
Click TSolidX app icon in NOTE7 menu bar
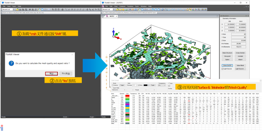[x=103, y=6]
